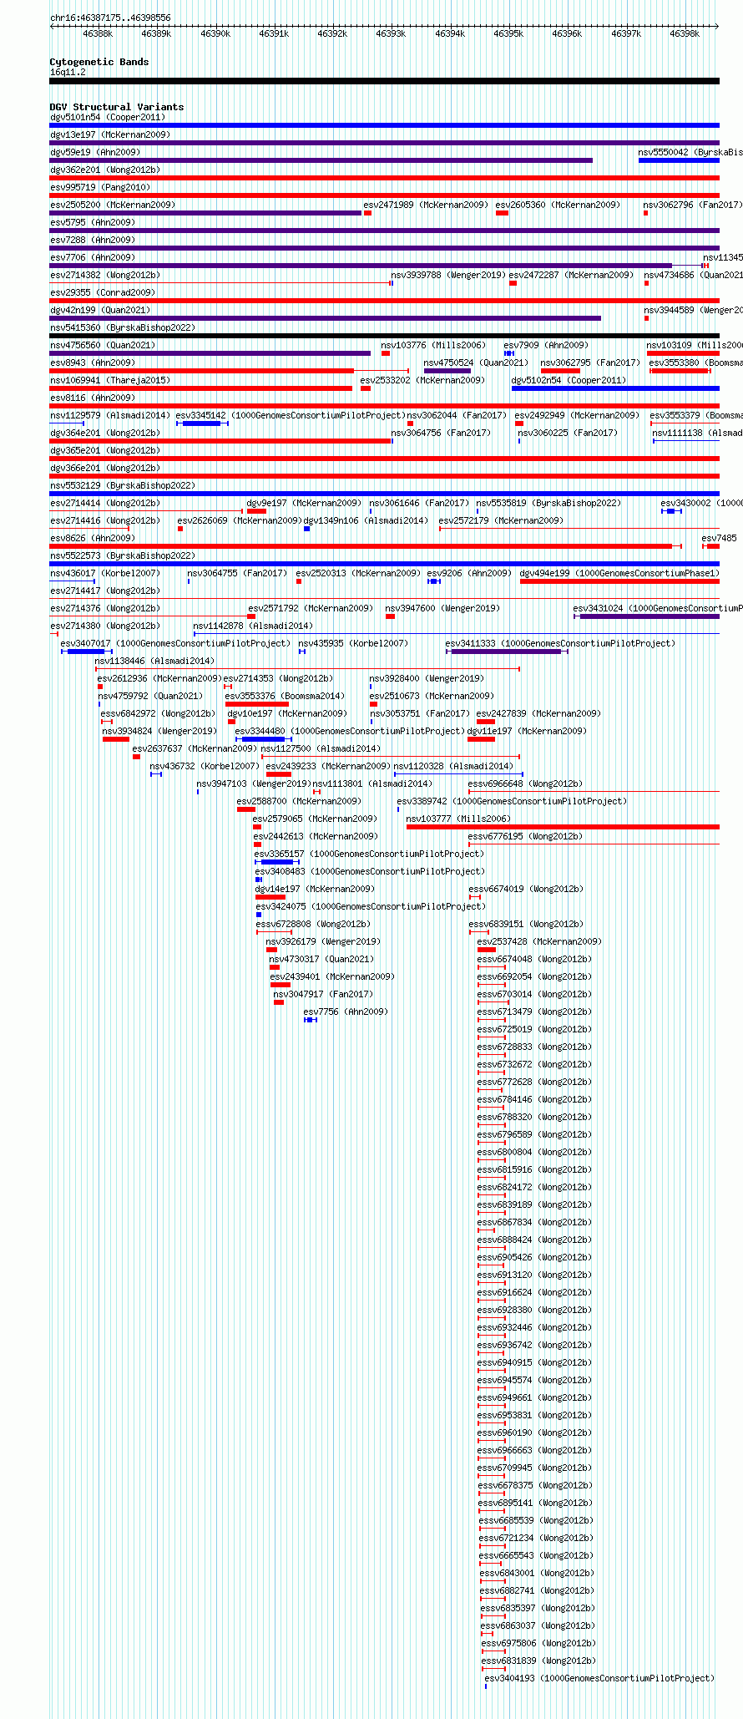This screenshot has height=1719, width=743.
Task: Click the dgv5101n54 (Cooper2011) variant label
Action: tap(108, 118)
